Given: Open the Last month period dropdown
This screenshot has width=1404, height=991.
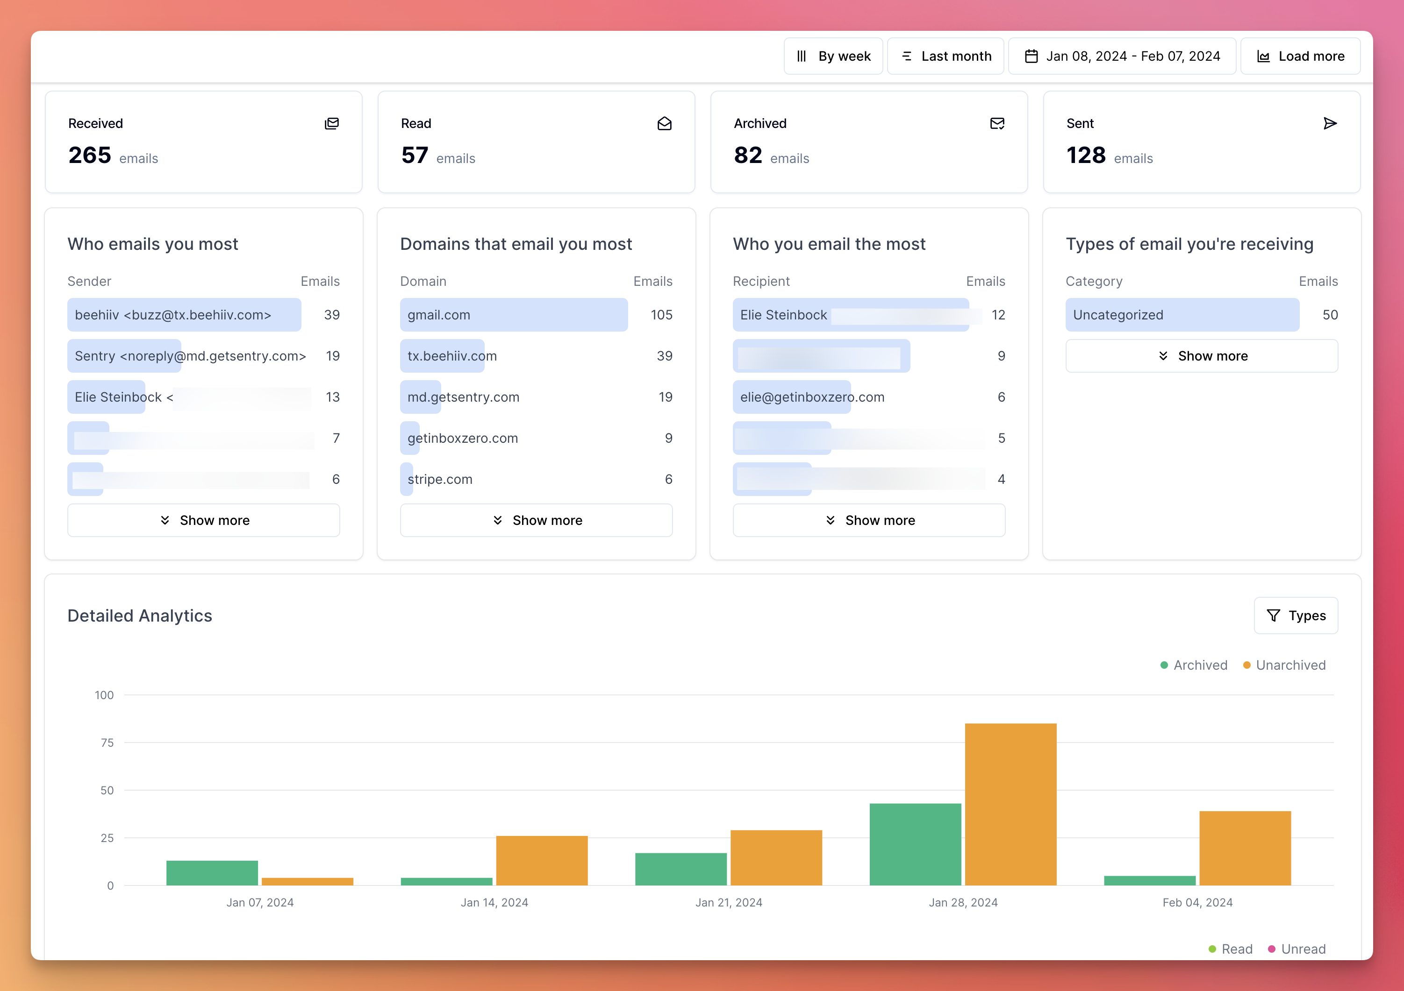Looking at the screenshot, I should coord(946,56).
